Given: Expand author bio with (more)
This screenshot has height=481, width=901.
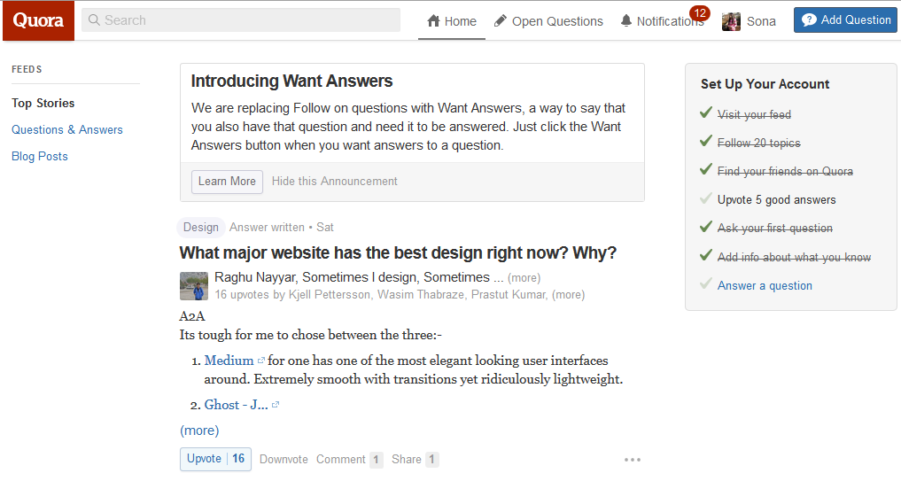Looking at the screenshot, I should click(x=524, y=278).
